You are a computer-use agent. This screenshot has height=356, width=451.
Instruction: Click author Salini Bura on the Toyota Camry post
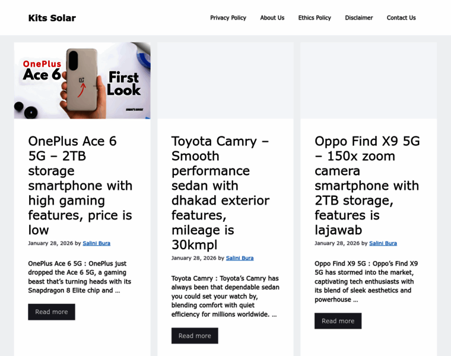point(240,258)
